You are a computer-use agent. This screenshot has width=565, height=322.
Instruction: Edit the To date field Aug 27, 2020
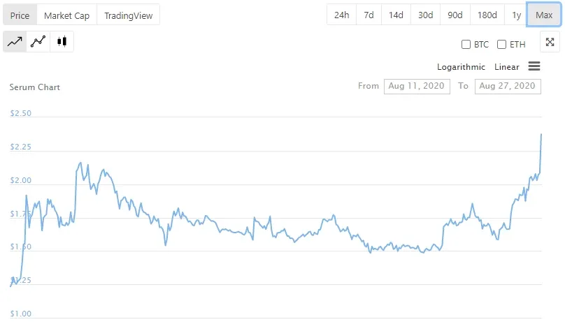508,87
